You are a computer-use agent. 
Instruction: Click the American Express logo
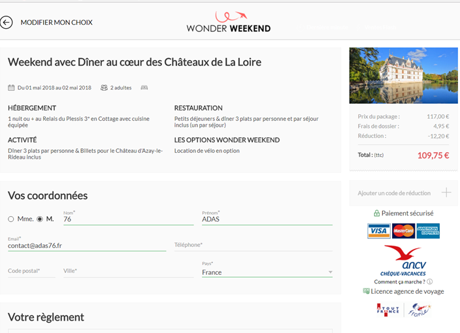tap(428, 230)
